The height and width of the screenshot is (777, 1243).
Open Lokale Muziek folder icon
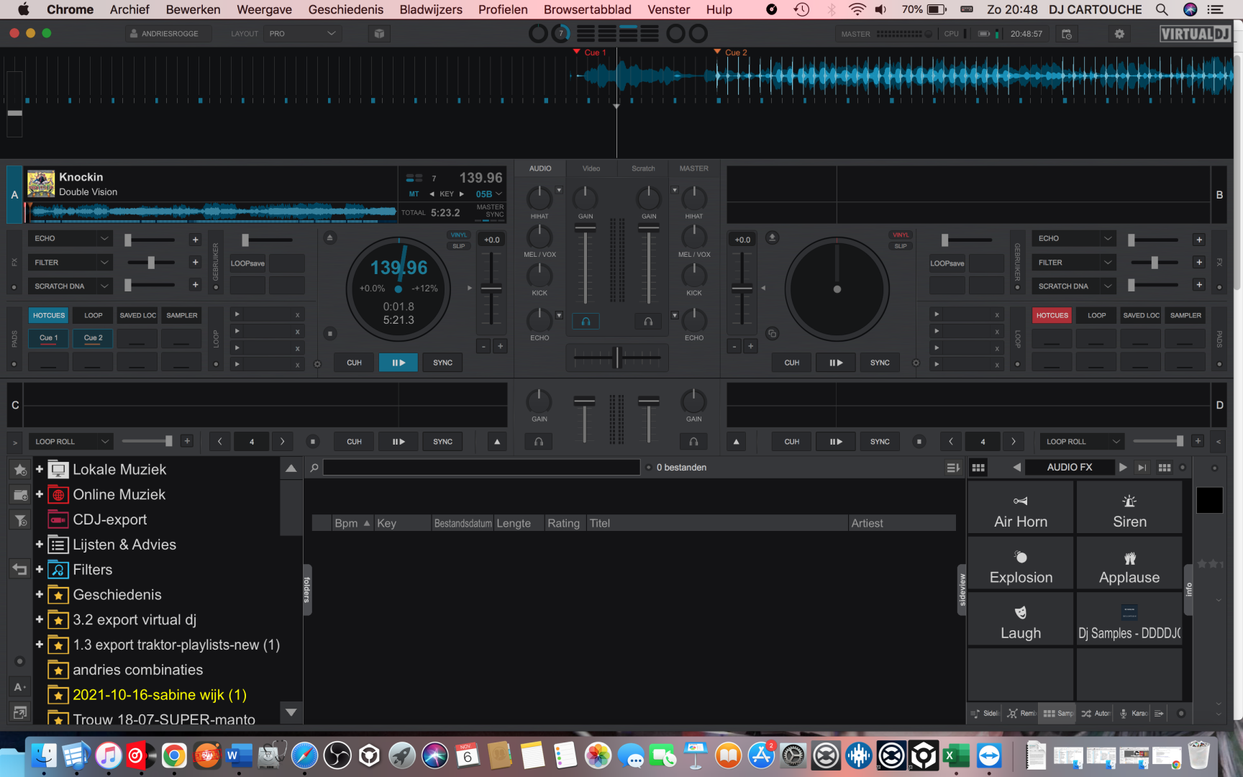pos(58,470)
